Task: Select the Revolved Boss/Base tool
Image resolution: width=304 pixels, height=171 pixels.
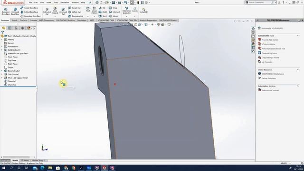Action: [x=15, y=11]
